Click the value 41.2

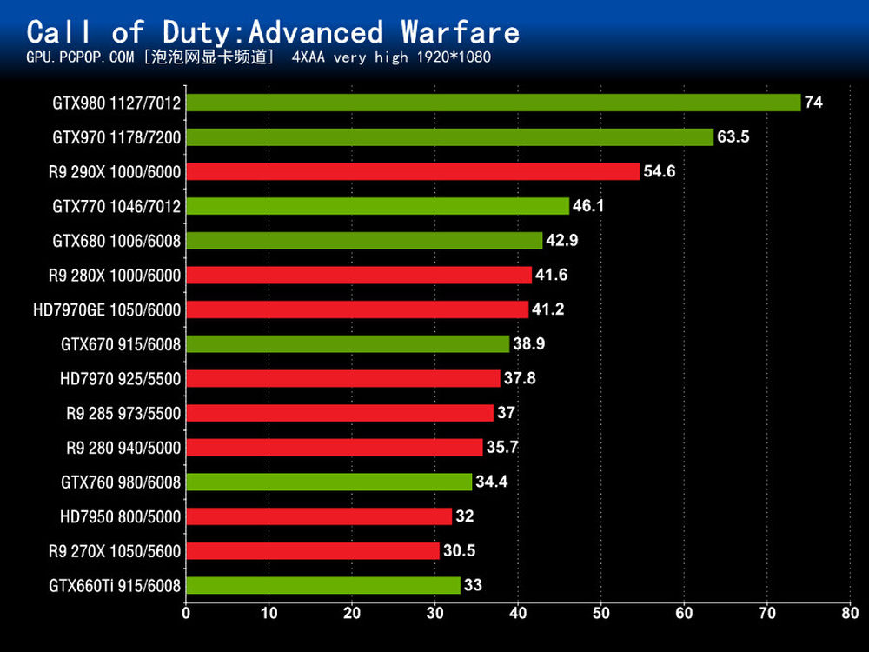[x=548, y=309]
